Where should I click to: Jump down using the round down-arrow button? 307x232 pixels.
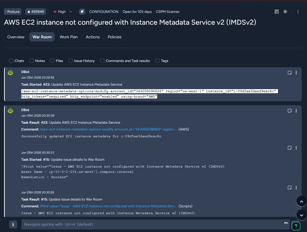[301, 215]
